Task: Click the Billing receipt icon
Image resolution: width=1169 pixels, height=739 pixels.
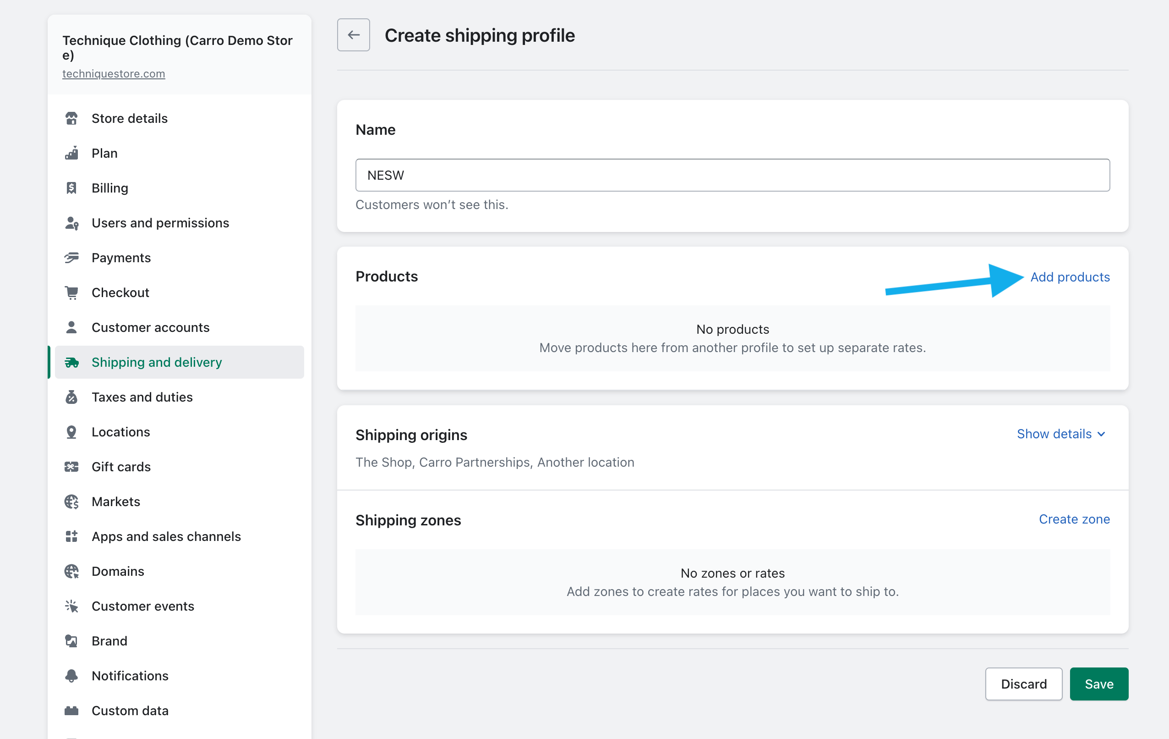Action: click(71, 188)
